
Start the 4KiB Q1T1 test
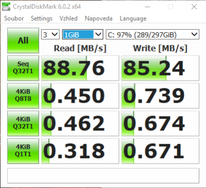tap(23, 151)
